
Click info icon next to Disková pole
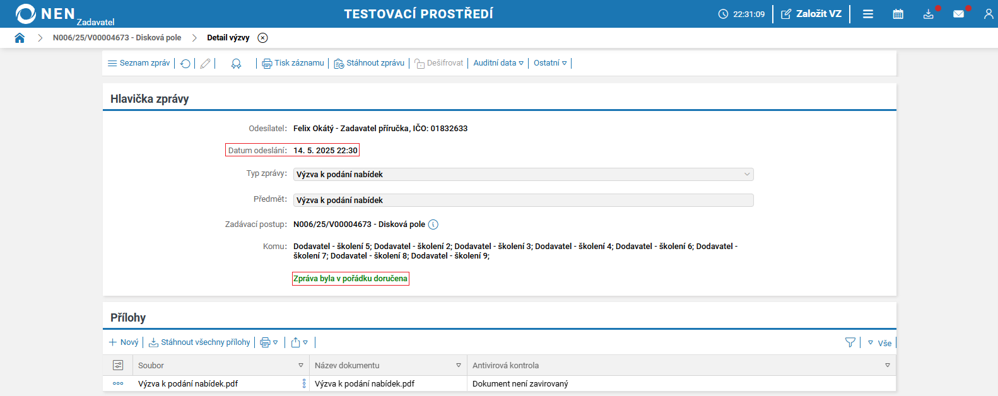click(x=433, y=224)
